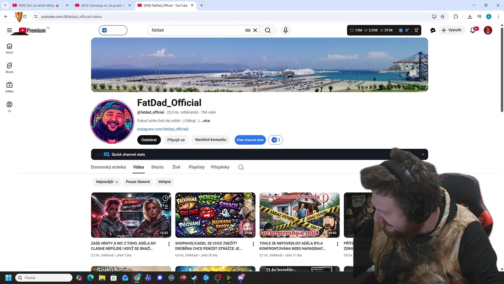
Task: Open vidIQ trophy icon in stats bar
Action: pyautogui.click(x=416, y=30)
